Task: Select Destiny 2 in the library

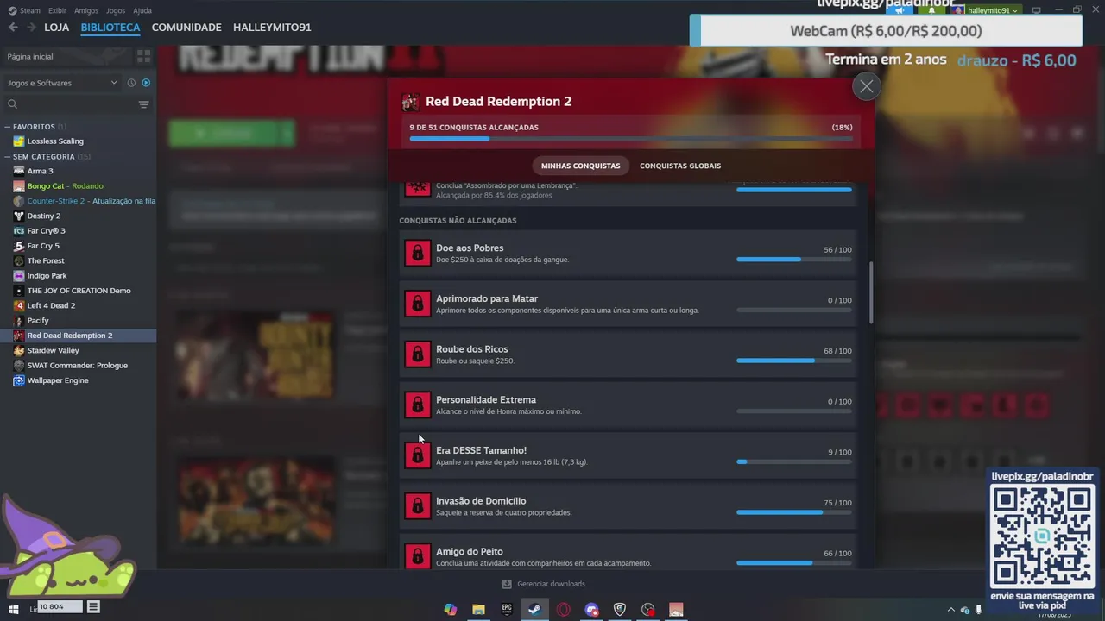Action: tap(44, 216)
